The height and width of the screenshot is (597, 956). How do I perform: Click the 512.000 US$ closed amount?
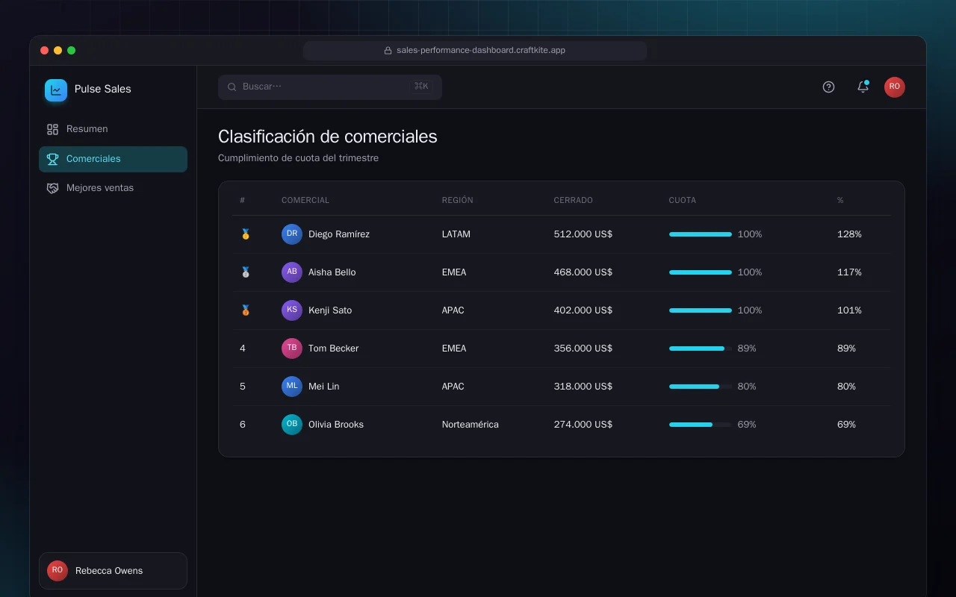click(583, 234)
